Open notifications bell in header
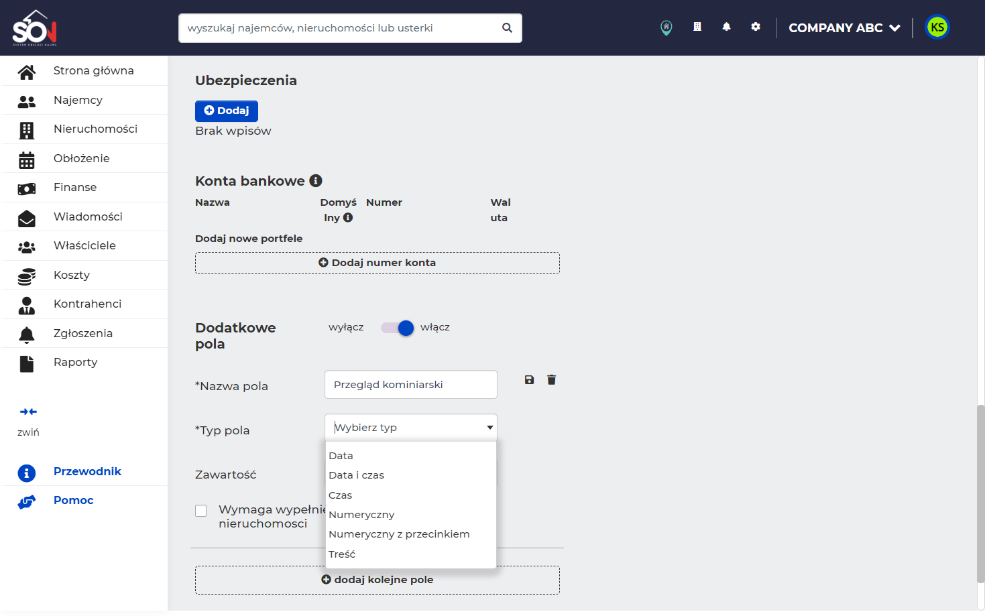This screenshot has height=616, width=985. click(x=726, y=27)
